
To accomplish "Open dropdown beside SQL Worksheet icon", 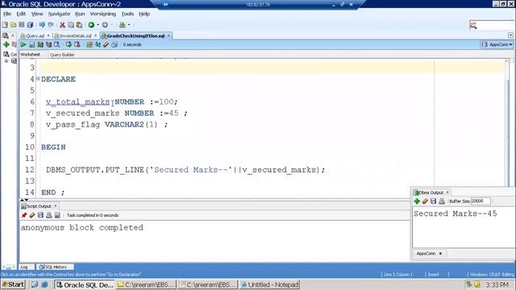I will [x=129, y=25].
